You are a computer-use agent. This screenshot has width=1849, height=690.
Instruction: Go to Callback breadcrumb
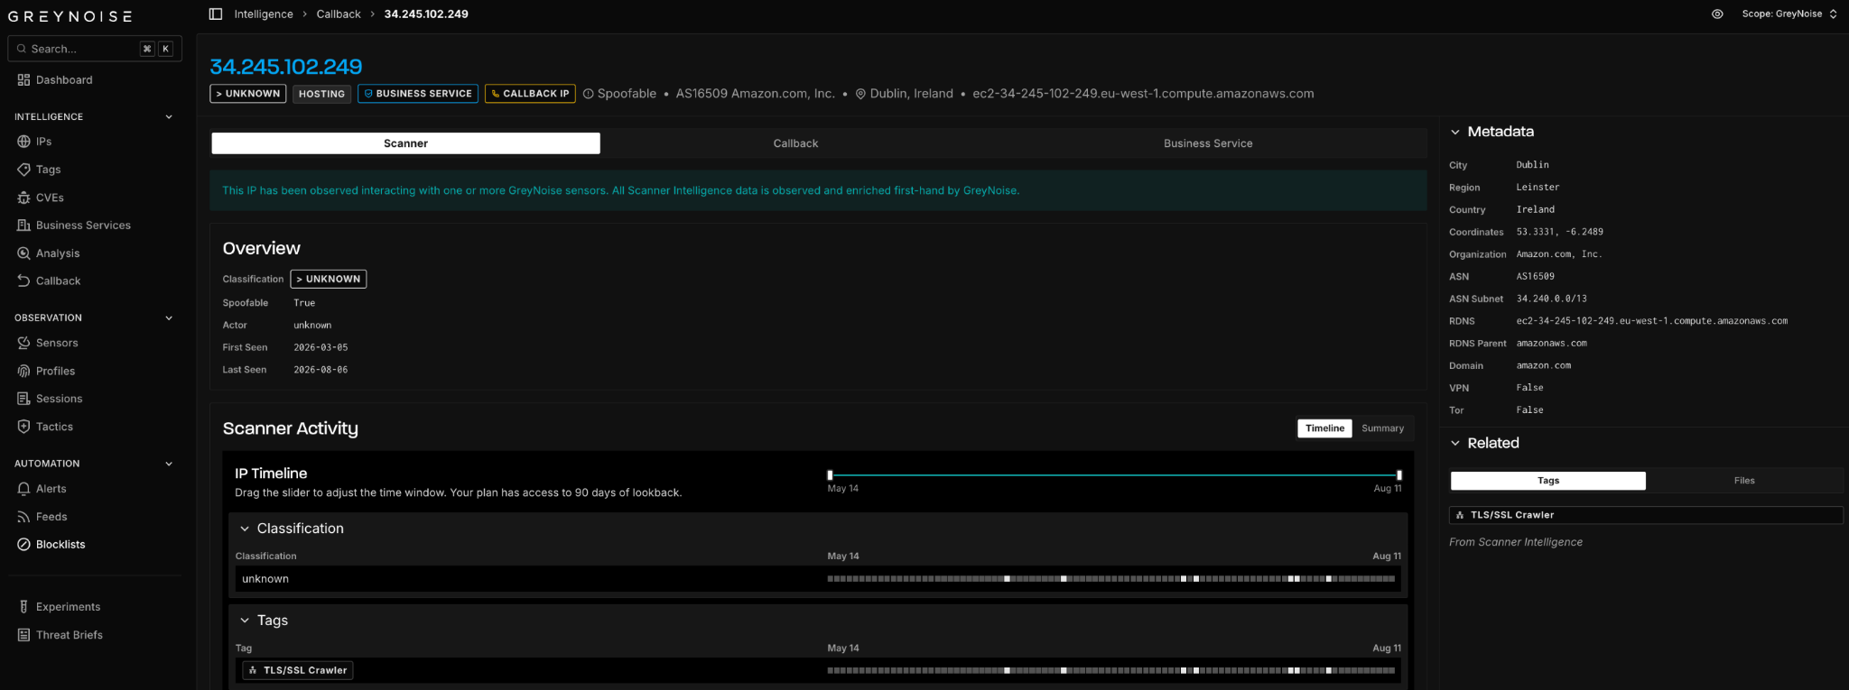point(339,14)
